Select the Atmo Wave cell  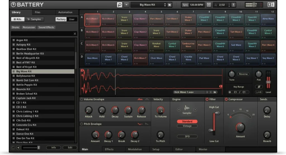268,20
